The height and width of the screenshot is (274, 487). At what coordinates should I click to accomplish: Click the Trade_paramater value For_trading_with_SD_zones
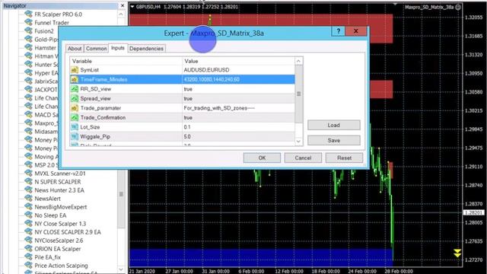coord(219,108)
